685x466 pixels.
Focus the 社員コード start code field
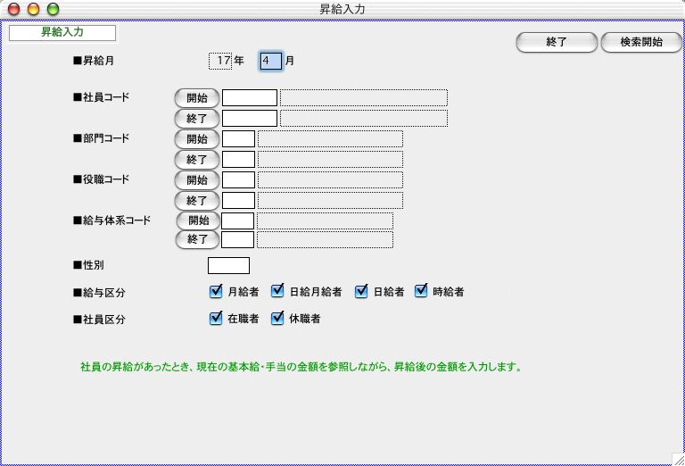pyautogui.click(x=250, y=98)
